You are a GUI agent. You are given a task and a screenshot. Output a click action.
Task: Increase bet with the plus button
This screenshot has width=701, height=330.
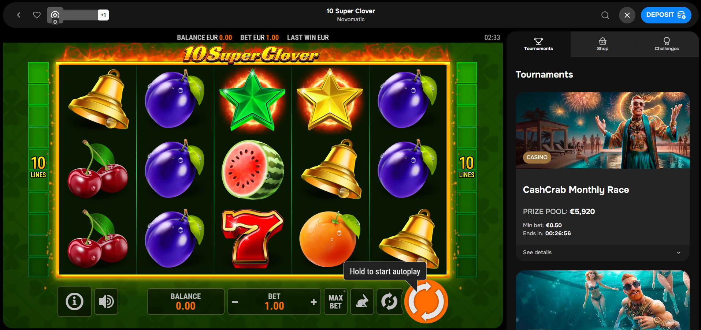pos(314,302)
